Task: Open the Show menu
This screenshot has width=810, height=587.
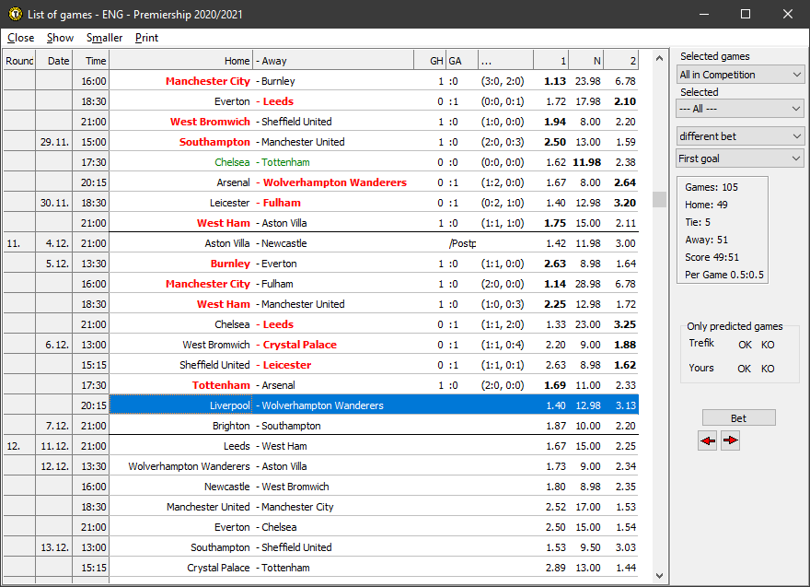Action: [x=60, y=38]
